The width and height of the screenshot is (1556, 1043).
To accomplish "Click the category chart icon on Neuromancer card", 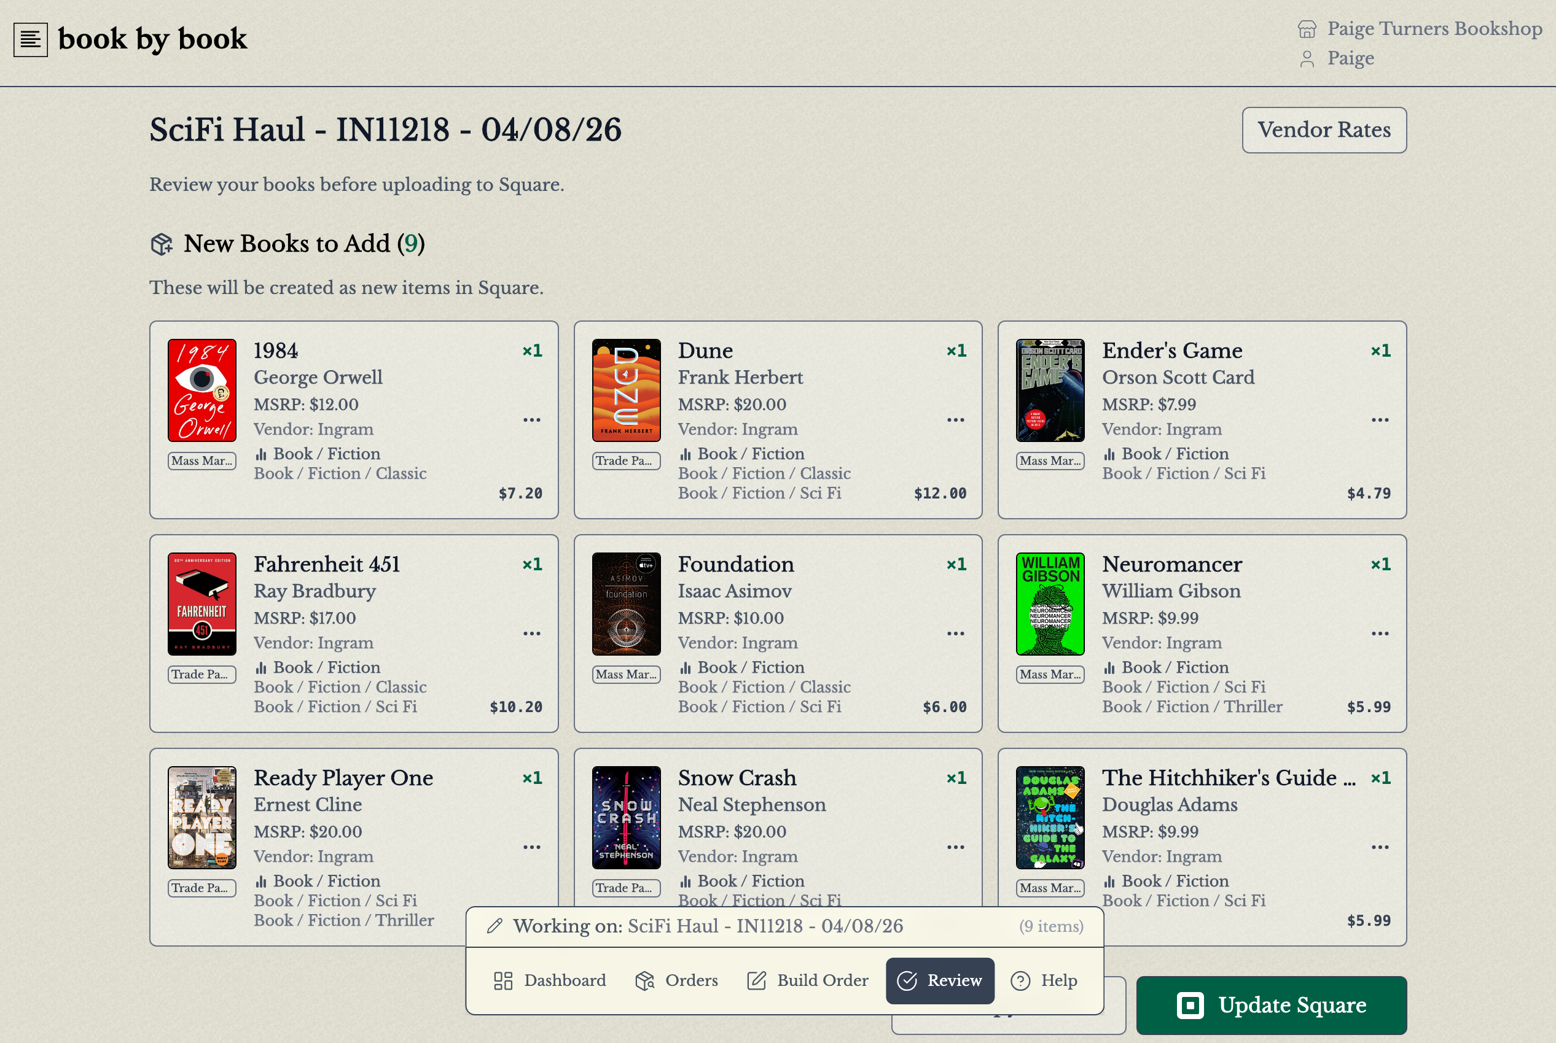I will pyautogui.click(x=1109, y=668).
